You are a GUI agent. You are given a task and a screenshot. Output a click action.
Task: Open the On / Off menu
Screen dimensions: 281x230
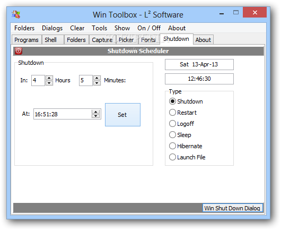pos(149,28)
